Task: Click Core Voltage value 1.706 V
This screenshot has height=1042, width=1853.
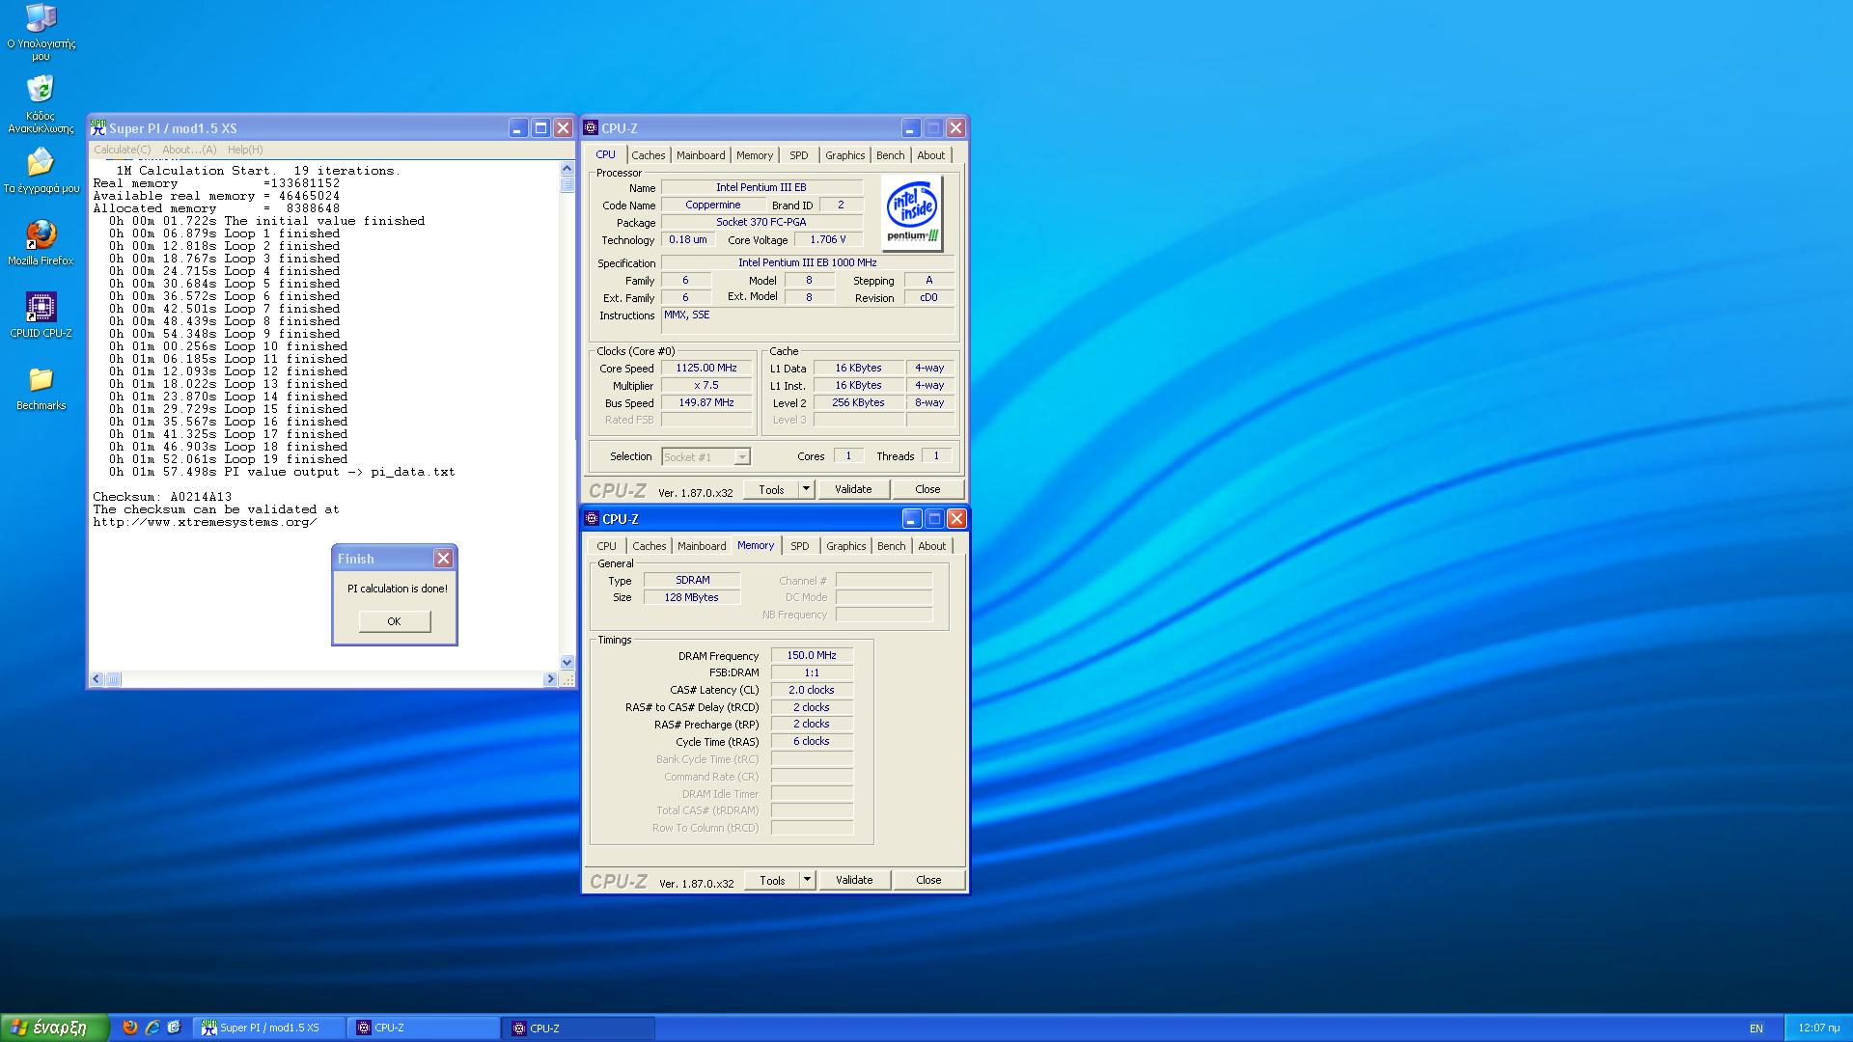Action: (x=828, y=239)
